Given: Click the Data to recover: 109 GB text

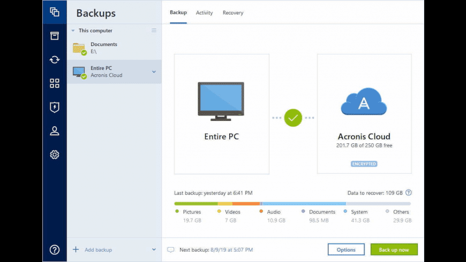Looking at the screenshot, I should (375, 193).
